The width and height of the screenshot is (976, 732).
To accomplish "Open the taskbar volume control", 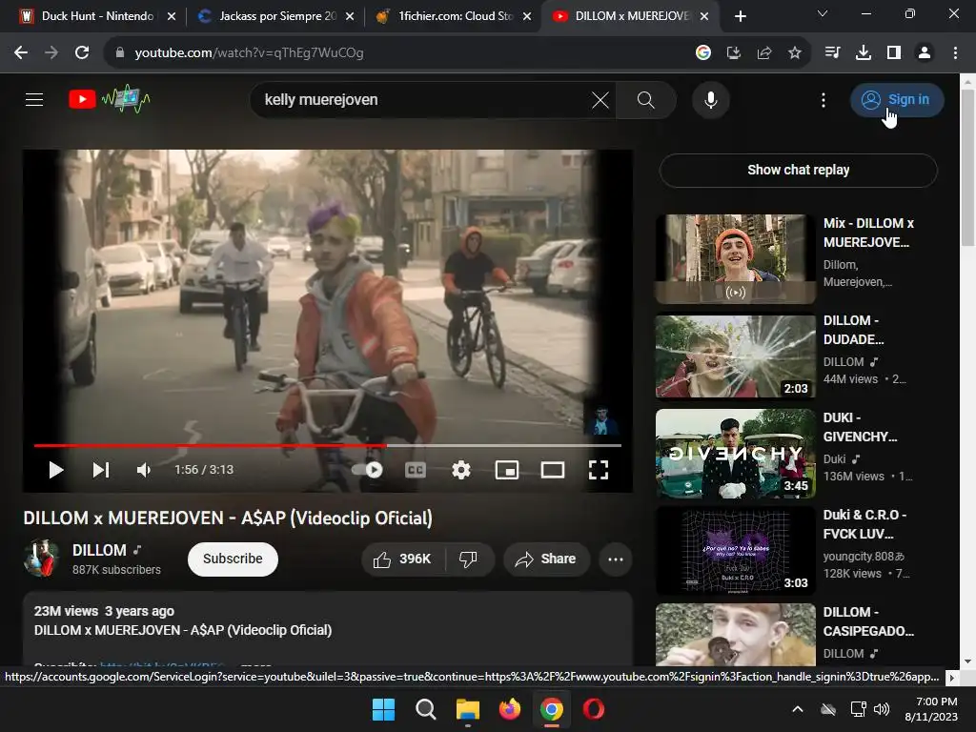I will tap(882, 709).
